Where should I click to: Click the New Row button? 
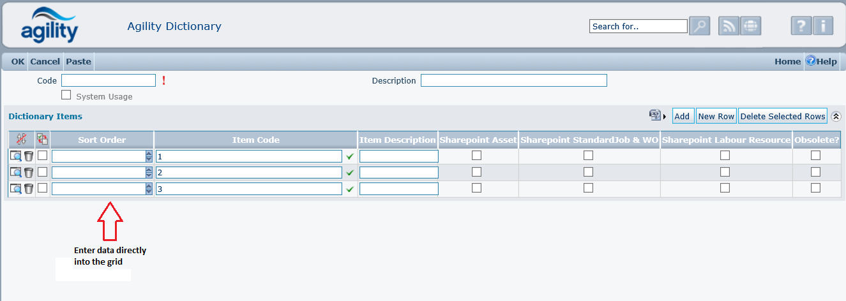click(716, 116)
